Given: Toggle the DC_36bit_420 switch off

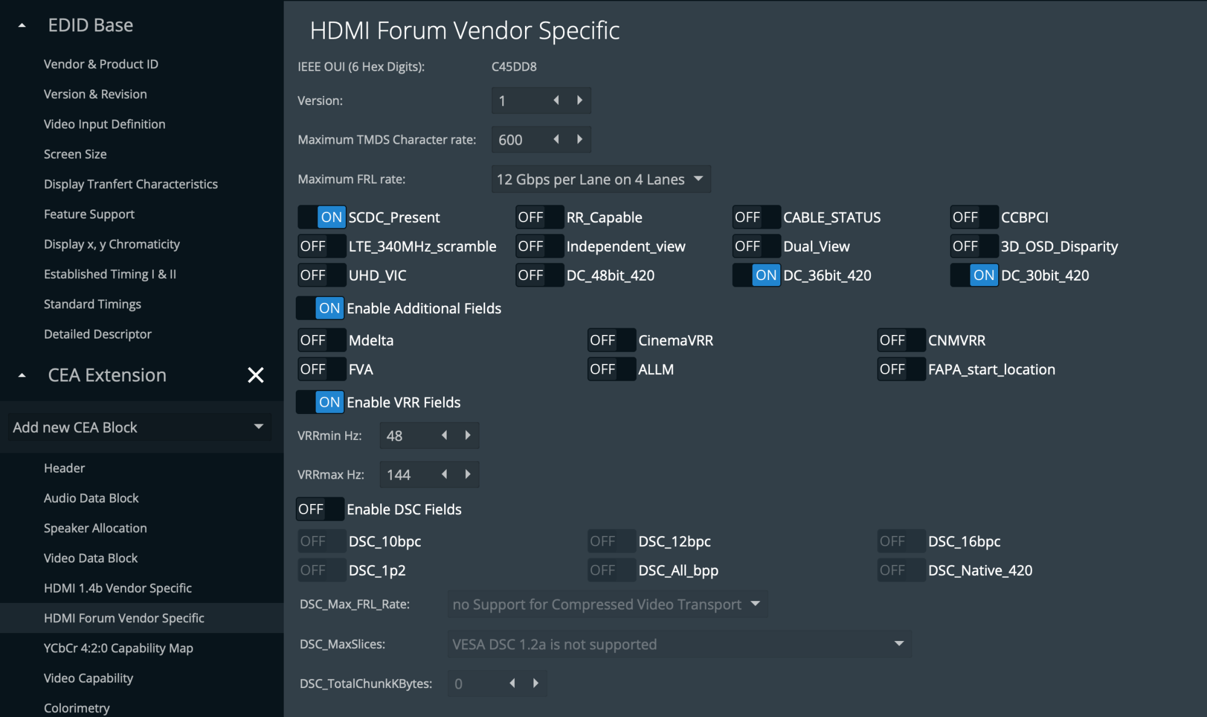Looking at the screenshot, I should pyautogui.click(x=756, y=275).
